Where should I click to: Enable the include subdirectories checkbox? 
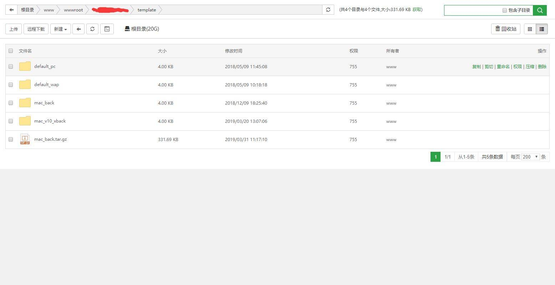504,10
